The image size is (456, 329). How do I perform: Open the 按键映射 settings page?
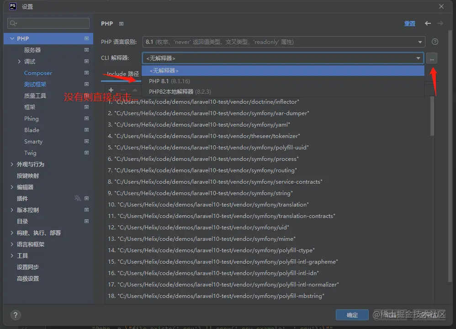tap(27, 176)
